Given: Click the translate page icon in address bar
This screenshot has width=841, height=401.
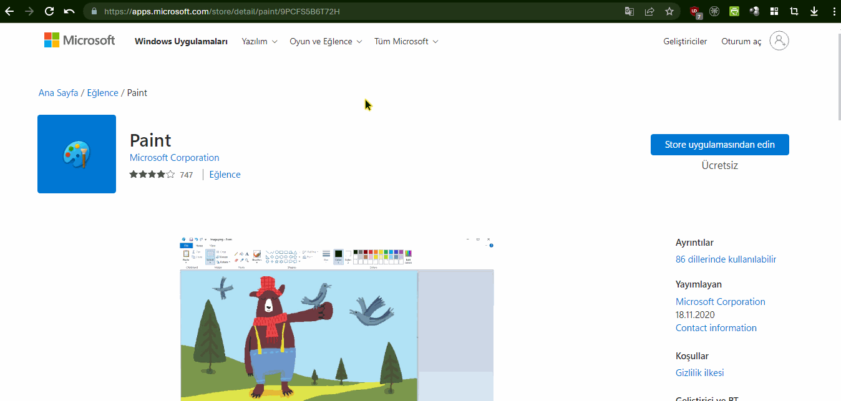Looking at the screenshot, I should pos(630,11).
